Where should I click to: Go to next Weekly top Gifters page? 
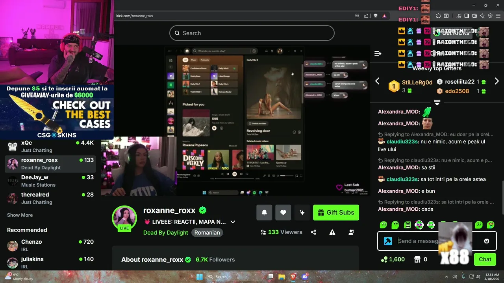pyautogui.click(x=497, y=81)
